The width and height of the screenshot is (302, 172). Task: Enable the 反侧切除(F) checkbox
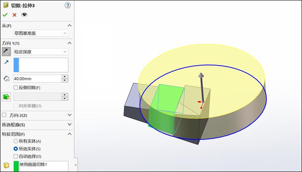pos(16,88)
